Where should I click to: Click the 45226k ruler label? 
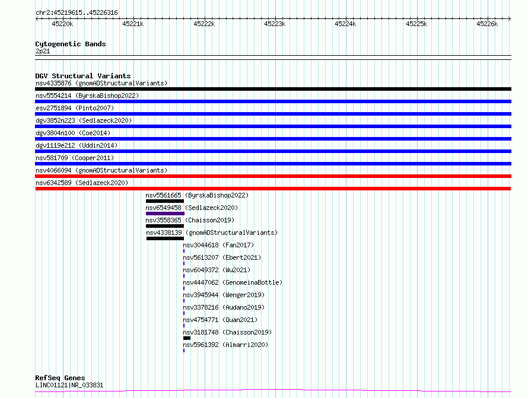pos(487,24)
